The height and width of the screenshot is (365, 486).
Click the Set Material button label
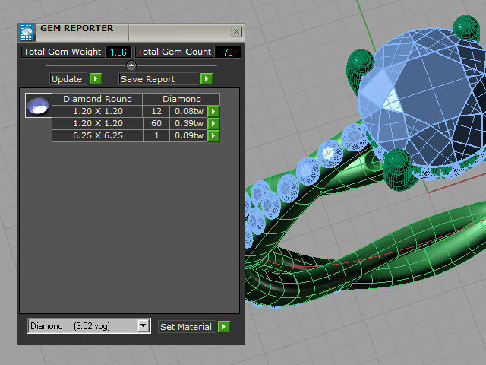(186, 327)
